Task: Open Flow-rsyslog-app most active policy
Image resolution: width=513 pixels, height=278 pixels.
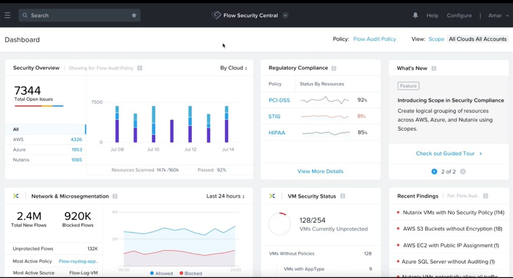Action: (78, 261)
